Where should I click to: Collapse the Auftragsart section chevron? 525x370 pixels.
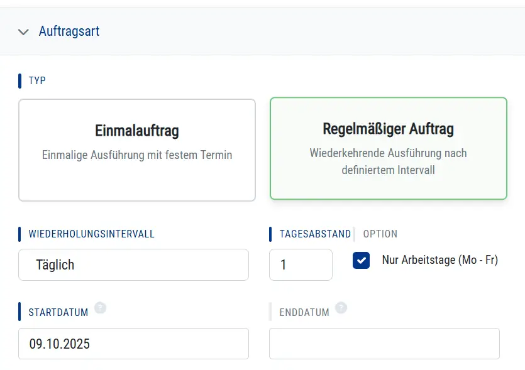[24, 31]
